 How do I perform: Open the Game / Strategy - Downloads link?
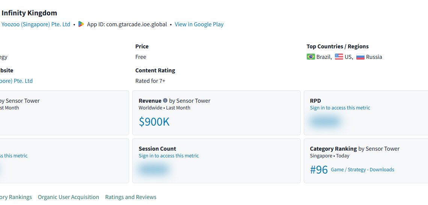pos(362,170)
